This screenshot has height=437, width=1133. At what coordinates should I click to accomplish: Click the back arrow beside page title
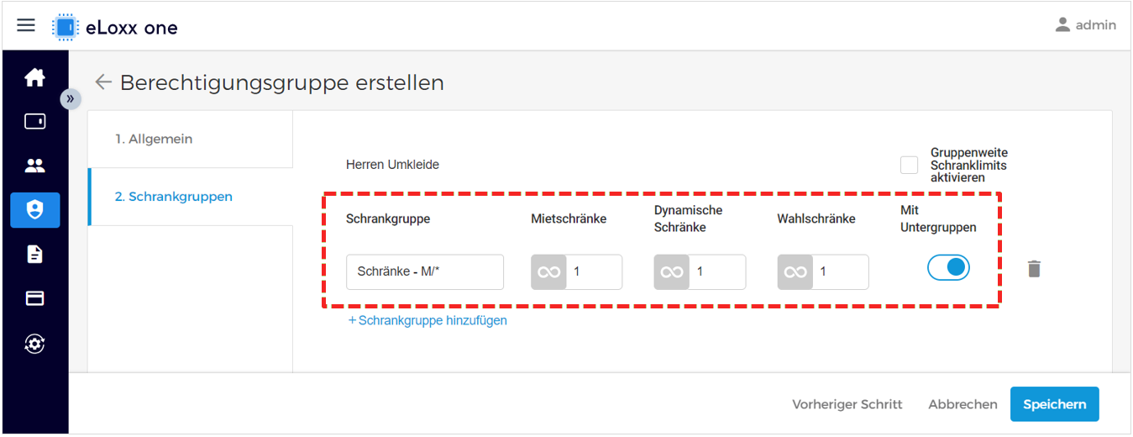click(x=103, y=82)
